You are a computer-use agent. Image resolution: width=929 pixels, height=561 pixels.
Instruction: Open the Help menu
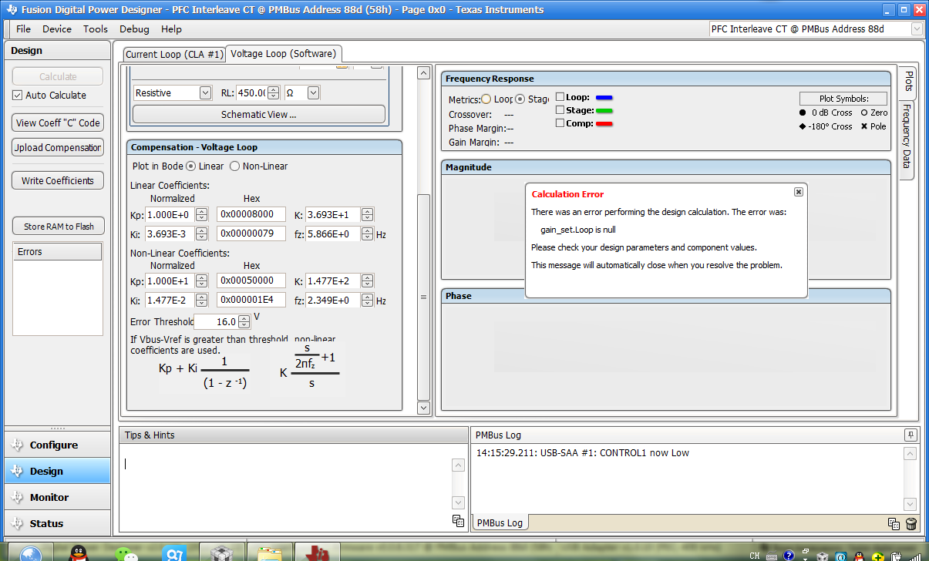(171, 29)
